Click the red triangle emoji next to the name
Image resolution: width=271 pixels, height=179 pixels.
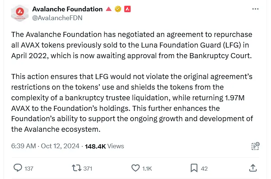coord(109,9)
